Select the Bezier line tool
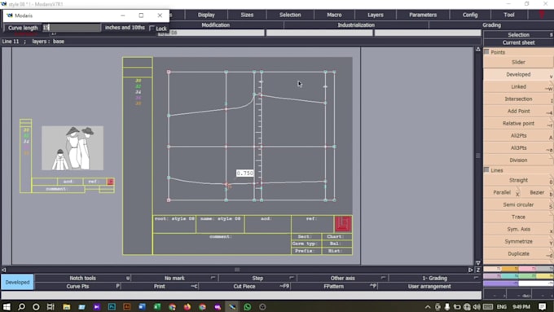The height and width of the screenshot is (312, 554). click(x=537, y=192)
